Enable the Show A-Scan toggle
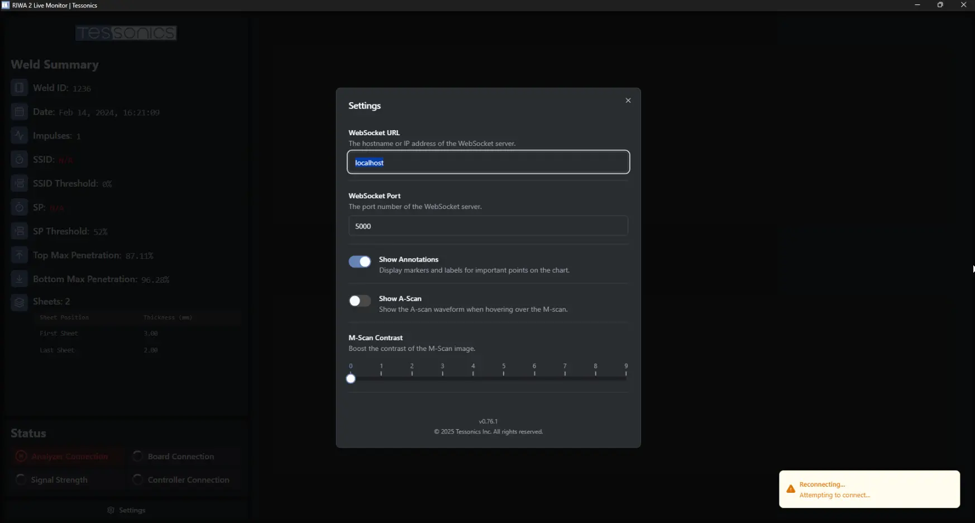 [360, 301]
